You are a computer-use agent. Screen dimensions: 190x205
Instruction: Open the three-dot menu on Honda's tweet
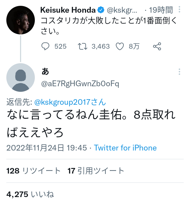(179, 10)
